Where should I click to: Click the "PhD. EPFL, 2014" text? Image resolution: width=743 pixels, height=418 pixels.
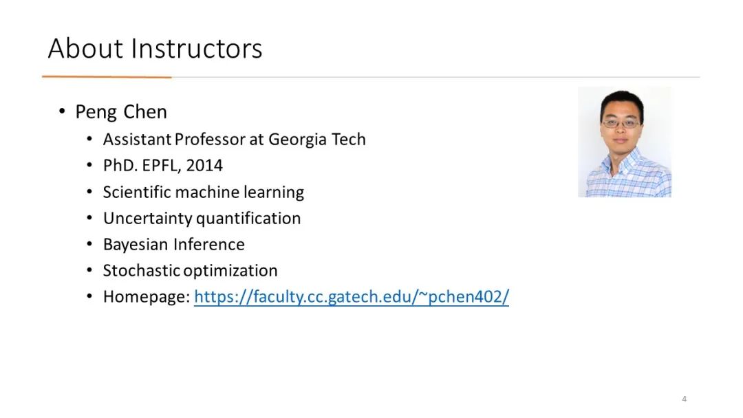(162, 165)
